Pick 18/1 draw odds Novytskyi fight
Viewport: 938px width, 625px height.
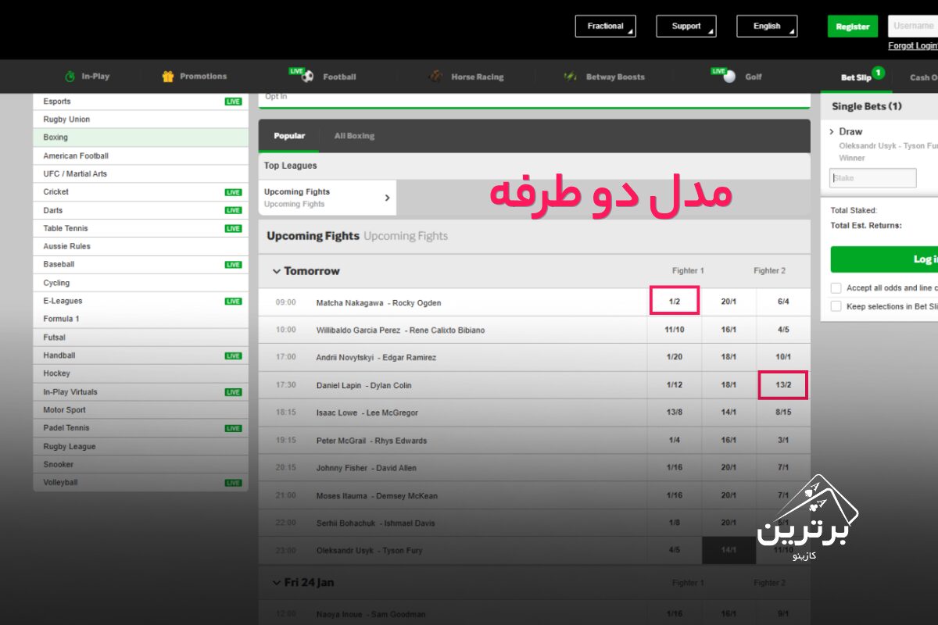pyautogui.click(x=729, y=357)
